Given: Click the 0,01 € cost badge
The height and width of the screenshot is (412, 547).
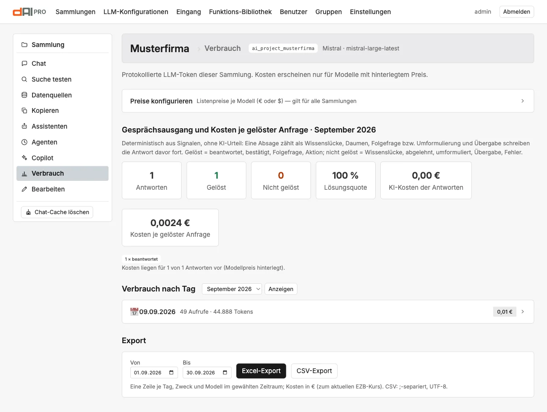Looking at the screenshot, I should [x=505, y=312].
